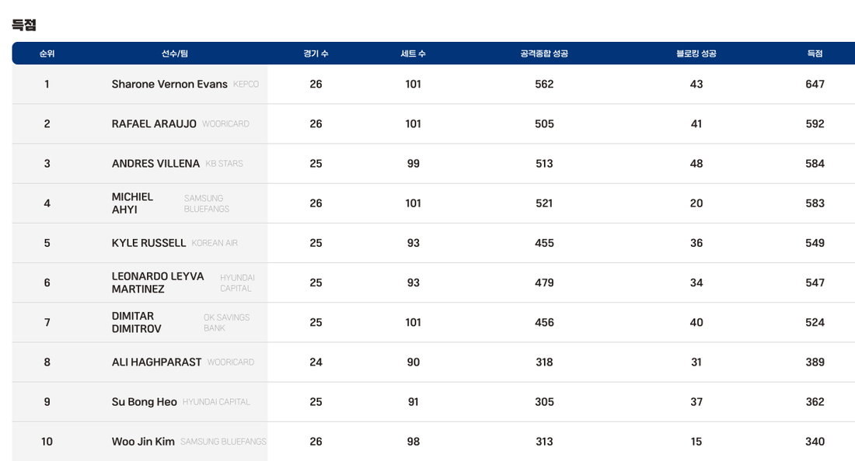Click KYLE RUSSELL player name
This screenshot has width=855, height=461.
click(148, 243)
